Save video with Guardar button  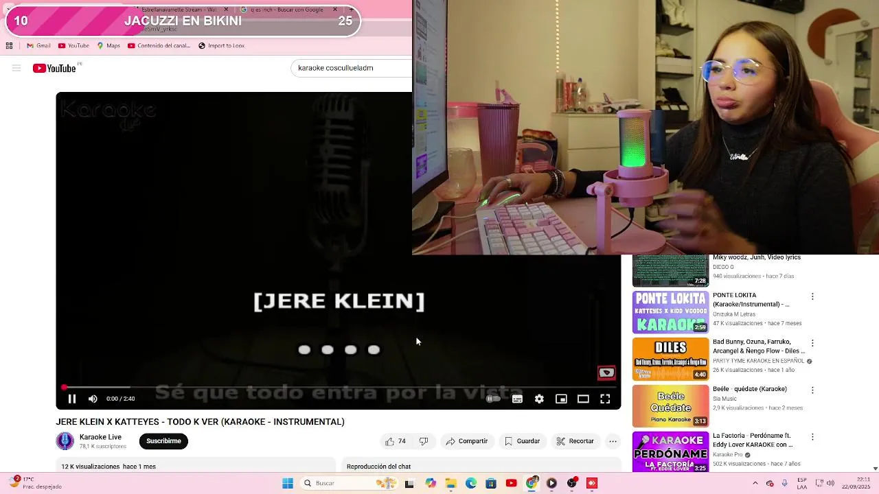(x=523, y=441)
